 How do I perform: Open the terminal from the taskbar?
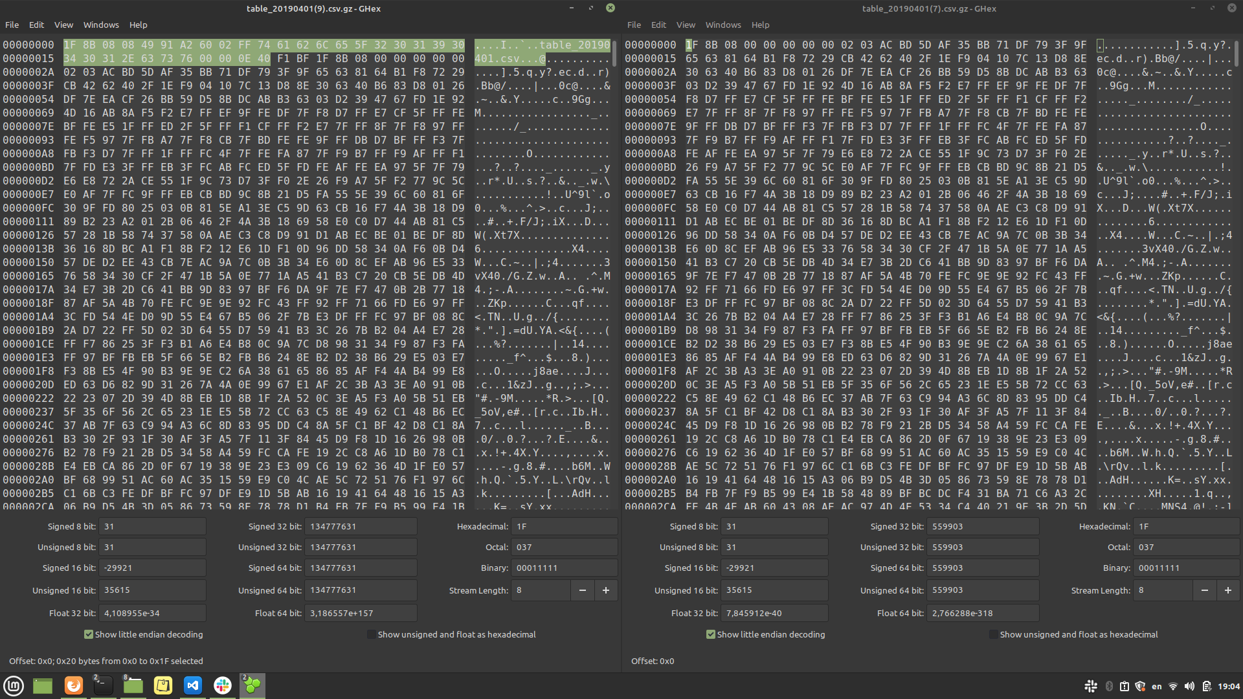click(x=103, y=687)
